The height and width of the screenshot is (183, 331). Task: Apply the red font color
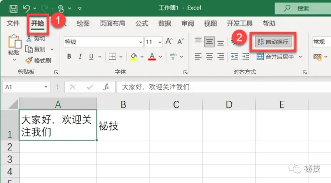(x=152, y=57)
